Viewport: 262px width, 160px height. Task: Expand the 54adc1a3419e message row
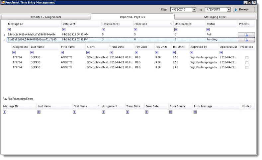point(4,35)
